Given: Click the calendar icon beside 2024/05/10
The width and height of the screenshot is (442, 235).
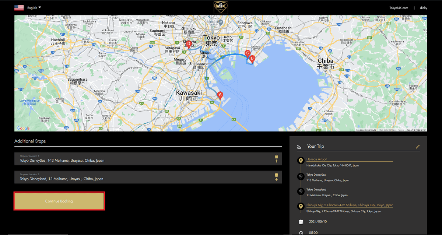Looking at the screenshot, I should coord(301,222).
